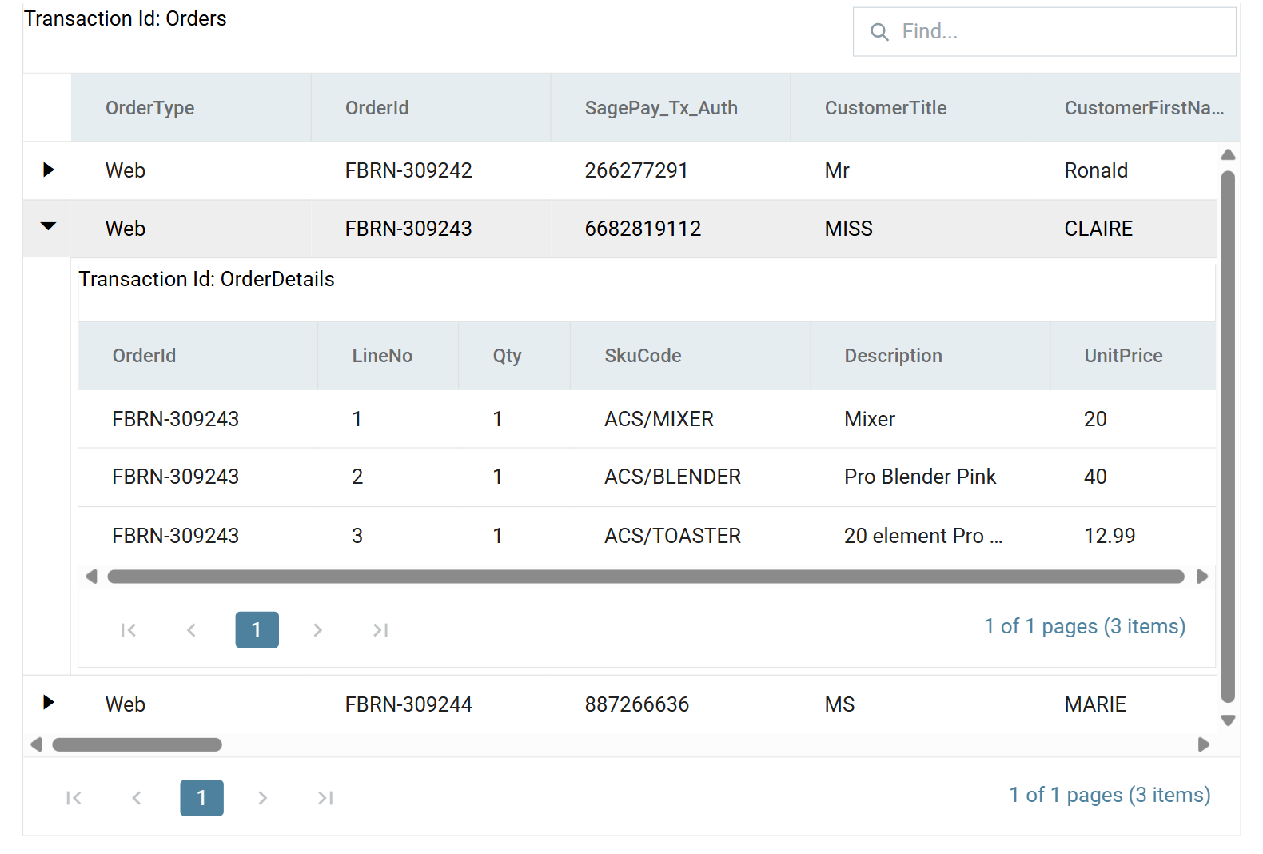Viewport: 1263px width, 854px height.
Task: Select the 6682819112 auth code cell
Action: pyautogui.click(x=671, y=229)
